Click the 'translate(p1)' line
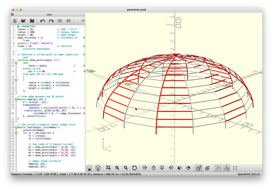Screen dimensions: 273x190 pos(32,105)
